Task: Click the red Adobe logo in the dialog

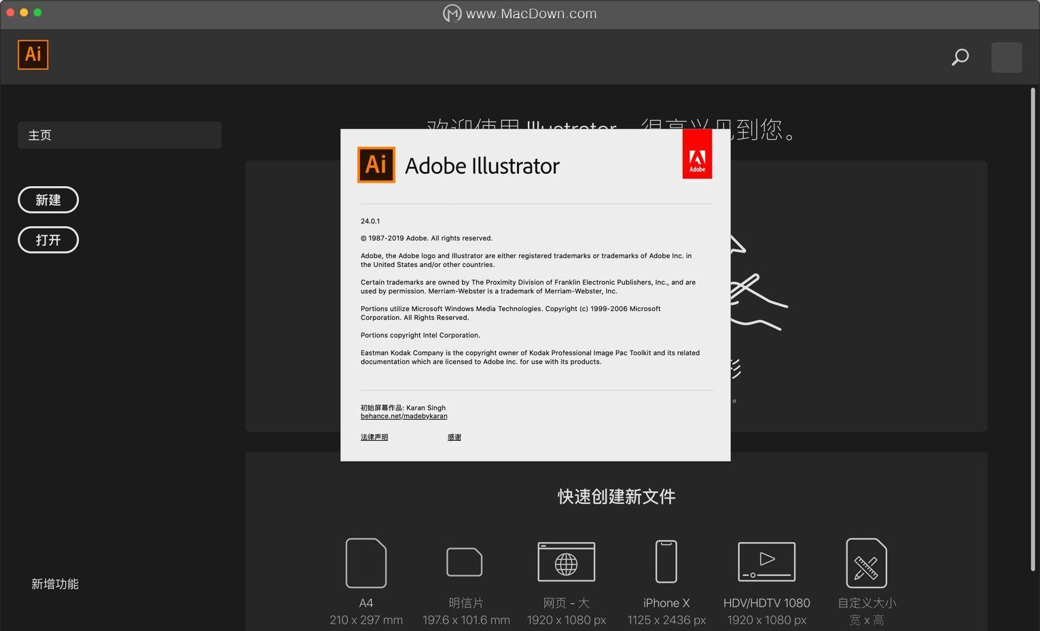Action: [697, 154]
